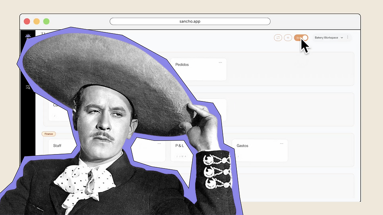Select the Pedidos card
This screenshot has height=215, width=383.
click(x=199, y=69)
